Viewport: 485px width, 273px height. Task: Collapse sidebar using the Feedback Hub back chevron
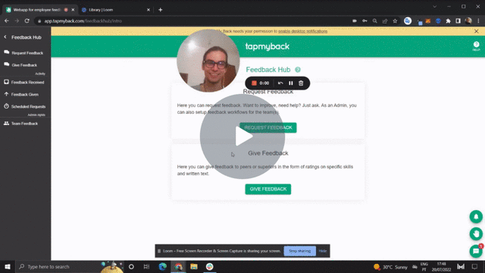pos(5,37)
